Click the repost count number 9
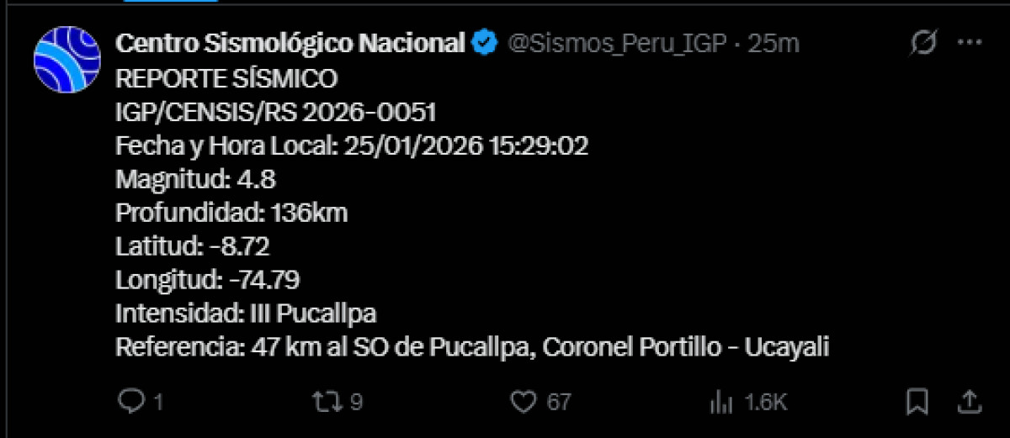 [x=356, y=403]
